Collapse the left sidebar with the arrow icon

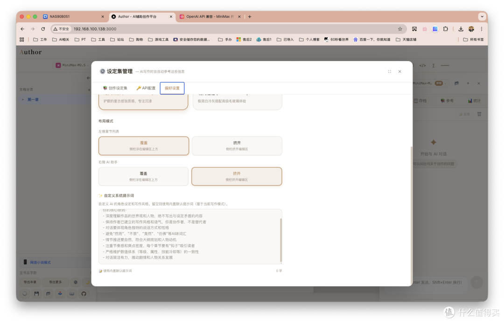(x=88, y=78)
